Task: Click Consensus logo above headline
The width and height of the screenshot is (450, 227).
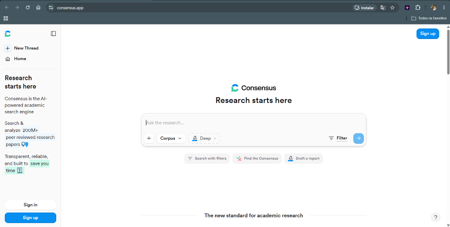Action: pyautogui.click(x=254, y=88)
